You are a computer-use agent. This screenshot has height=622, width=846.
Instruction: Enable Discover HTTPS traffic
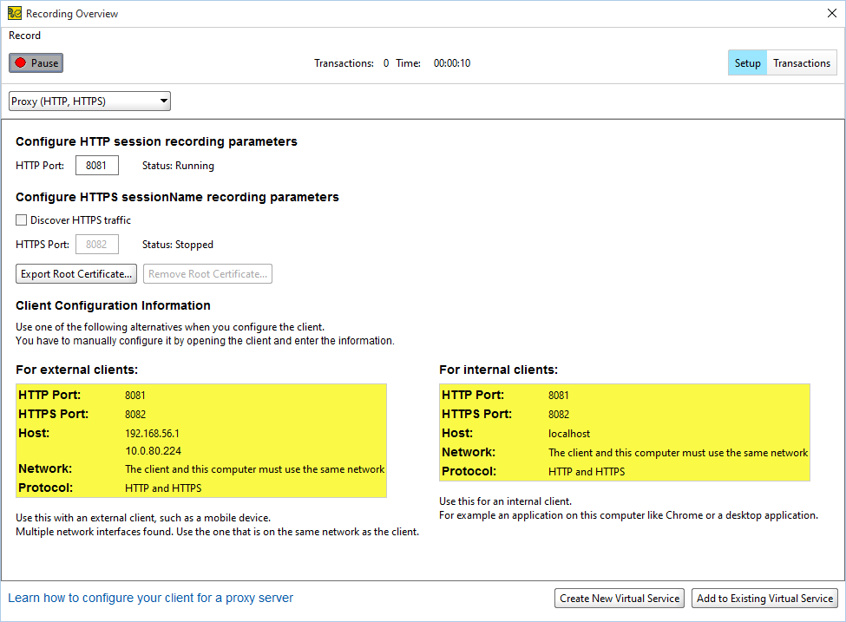point(21,219)
